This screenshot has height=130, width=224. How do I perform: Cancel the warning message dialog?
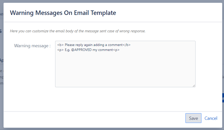[x=211, y=118]
